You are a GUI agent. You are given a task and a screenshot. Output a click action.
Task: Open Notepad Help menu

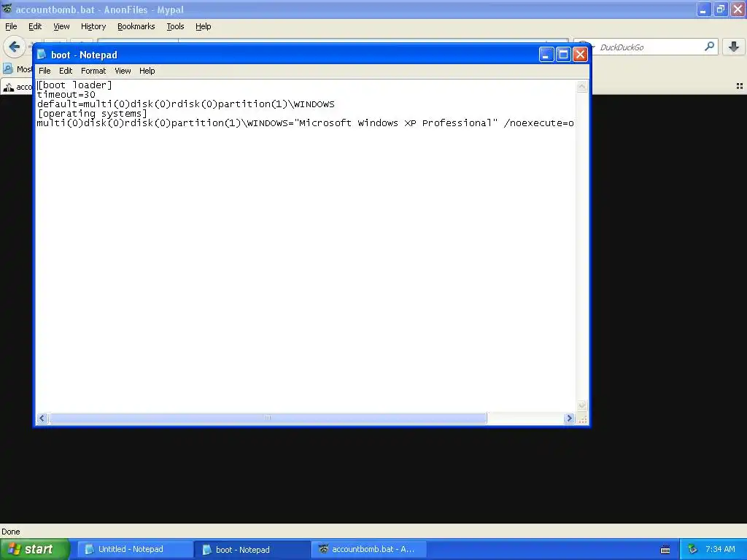click(x=147, y=71)
